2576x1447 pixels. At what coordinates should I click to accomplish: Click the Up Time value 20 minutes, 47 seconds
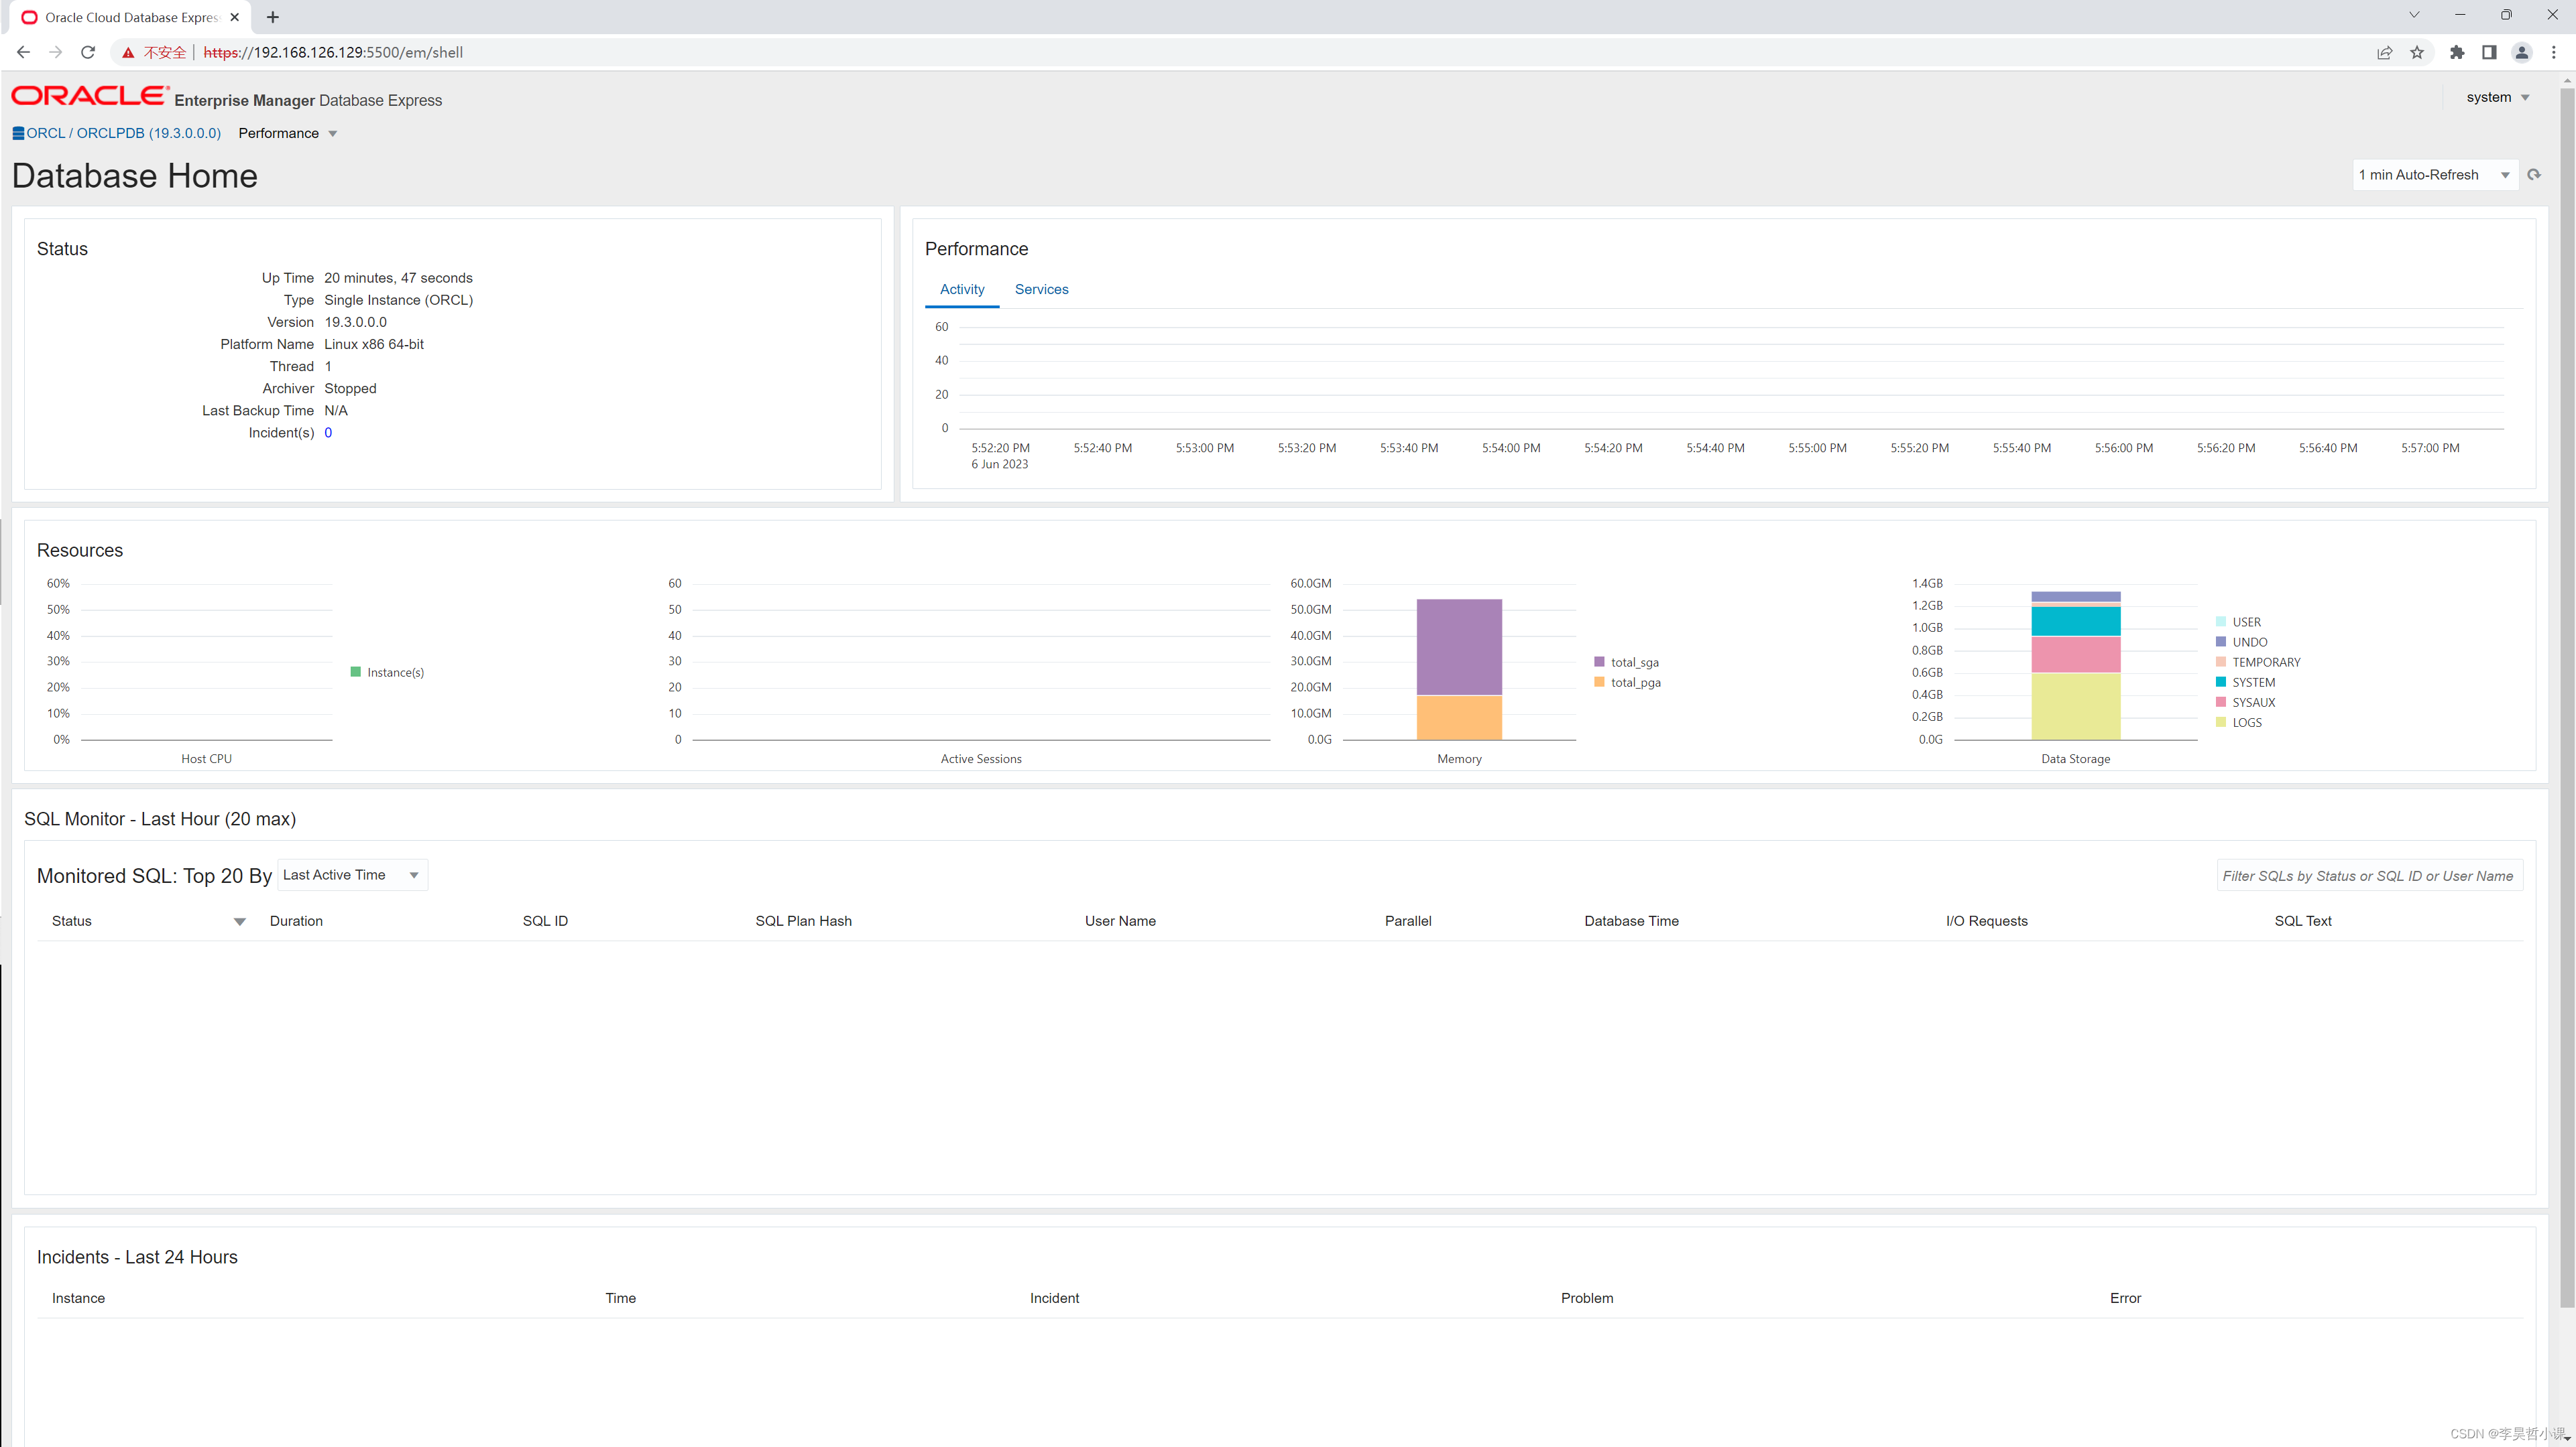point(398,278)
